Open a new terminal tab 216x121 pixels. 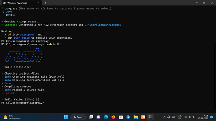click(x=45, y=3)
